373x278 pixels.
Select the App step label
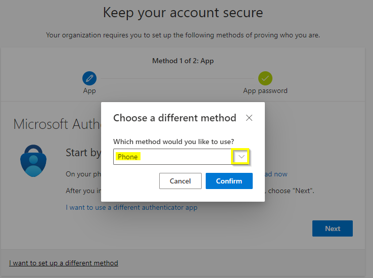click(x=89, y=91)
